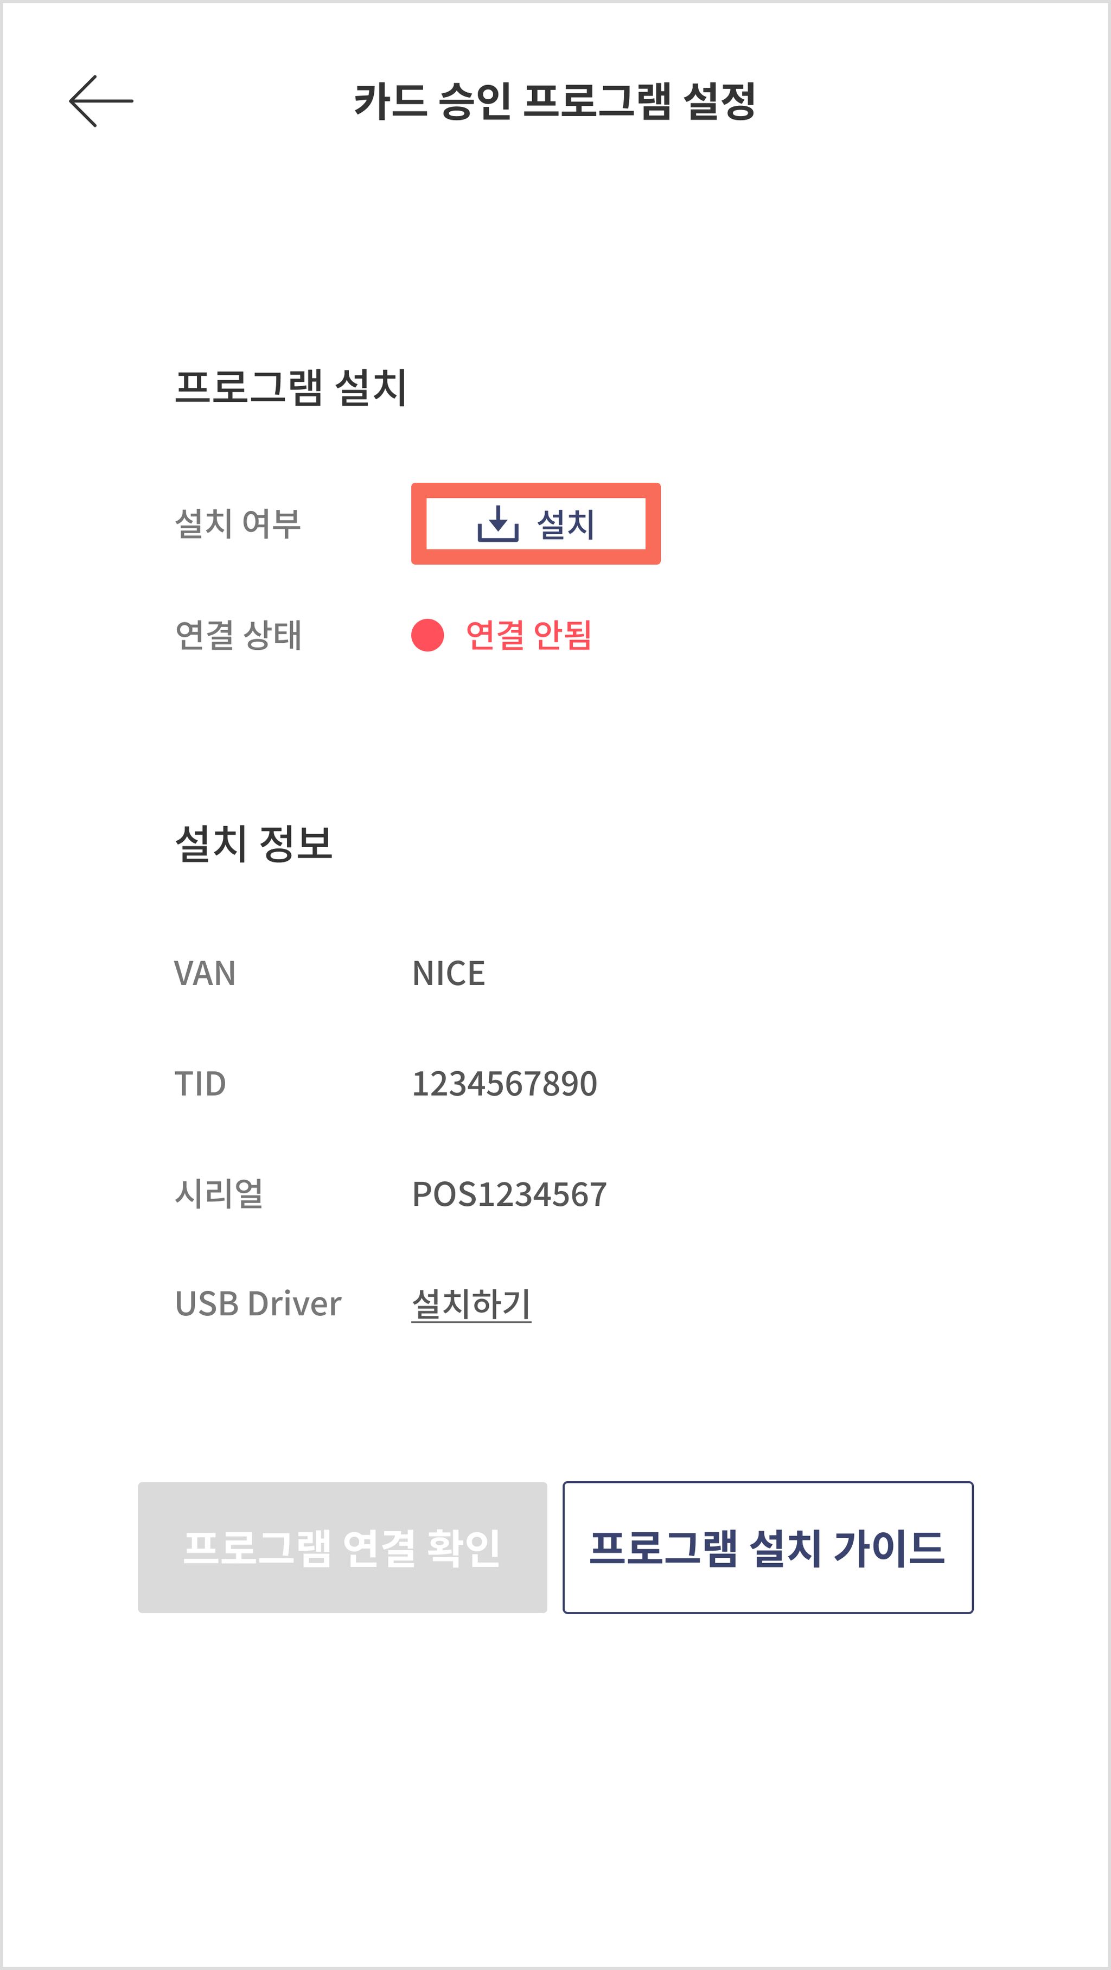This screenshot has width=1111, height=1970.
Task: Click the 프로그램 연결 확인 button
Action: [x=342, y=1548]
